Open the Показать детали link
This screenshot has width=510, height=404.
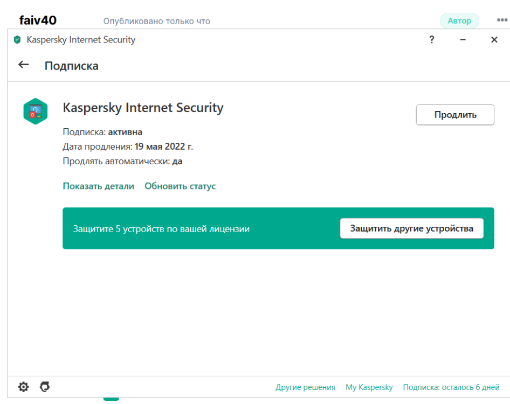[98, 186]
